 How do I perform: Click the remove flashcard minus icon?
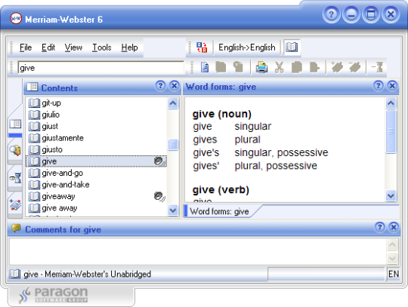[354, 67]
